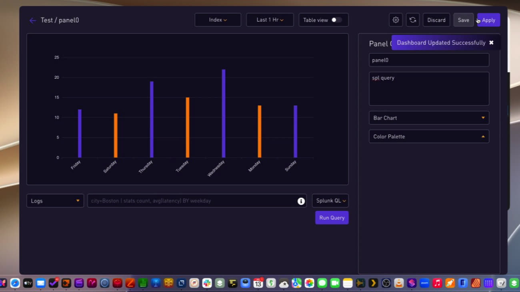The height and width of the screenshot is (292, 520).
Task: Click the orange Tuesday bar
Action: [x=188, y=127]
